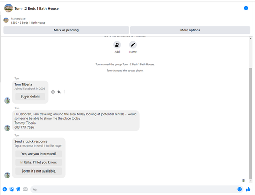Click 'Send a quick response' heading
The width and height of the screenshot is (255, 195).
click(31, 141)
